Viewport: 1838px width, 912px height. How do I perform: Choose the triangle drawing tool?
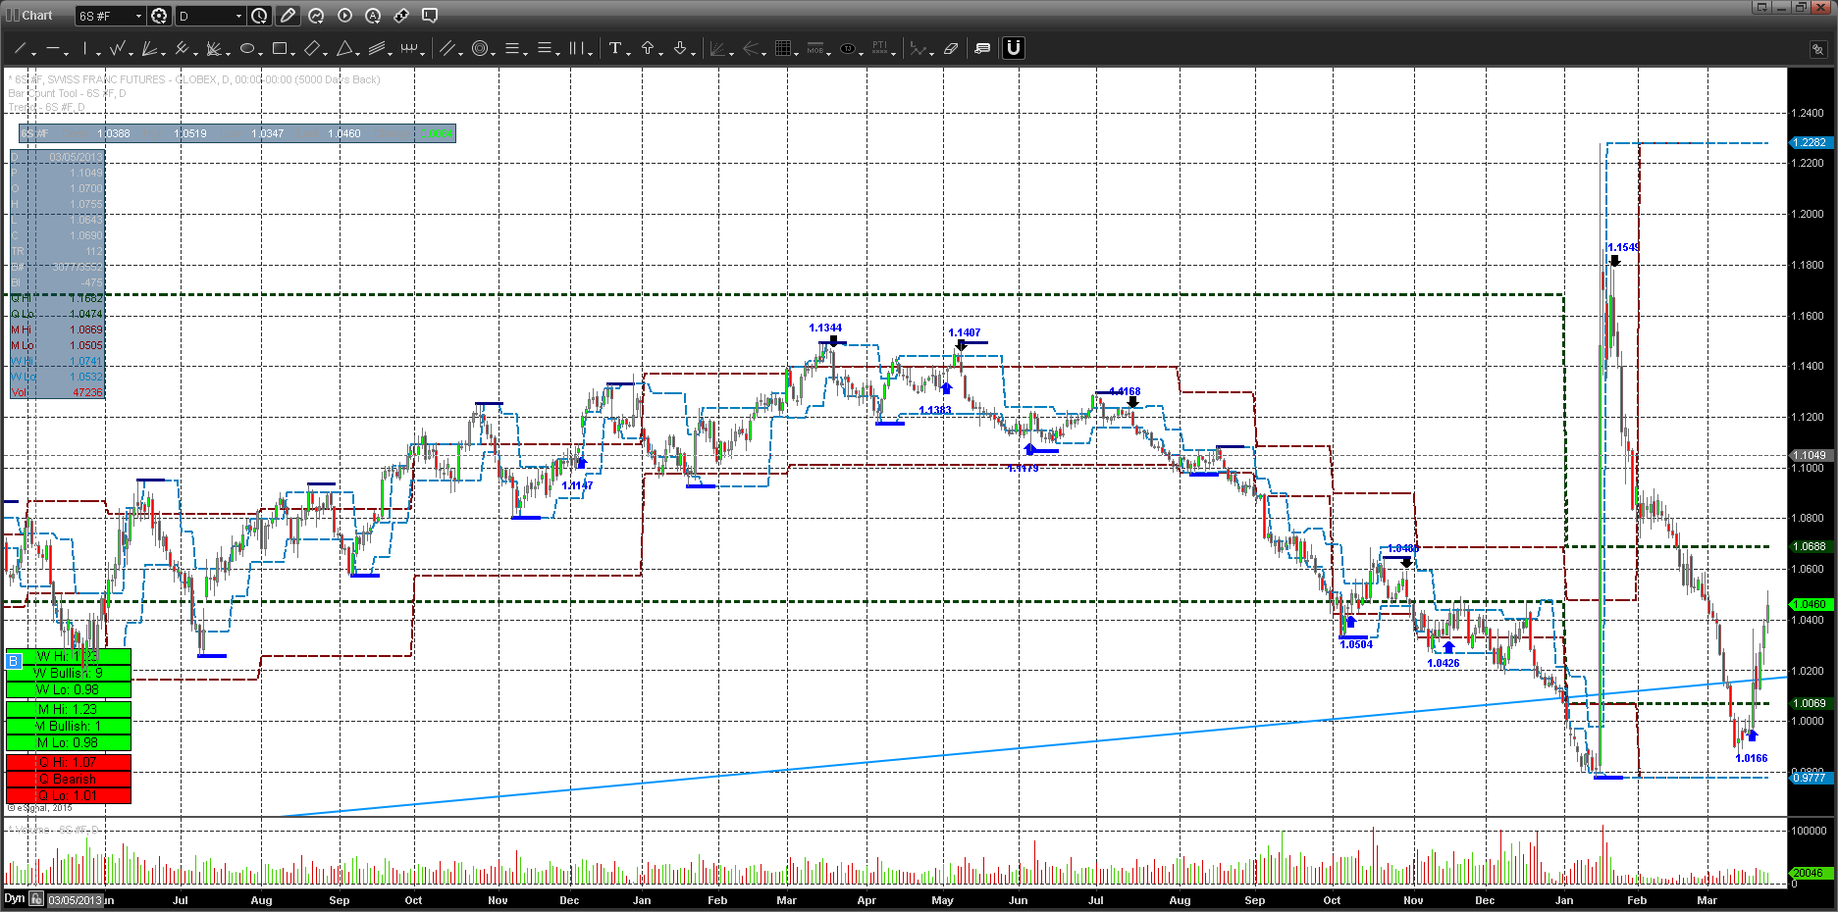click(344, 48)
